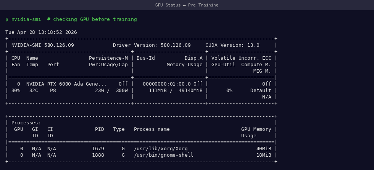Screen dimensions: 374x170
Task: Click the 'PID' column header
Action: (x=100, y=129)
